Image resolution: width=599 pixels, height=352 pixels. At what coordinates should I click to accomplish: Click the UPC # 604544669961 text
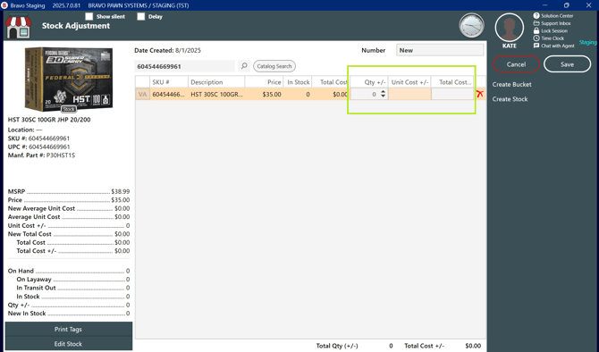(x=39, y=147)
